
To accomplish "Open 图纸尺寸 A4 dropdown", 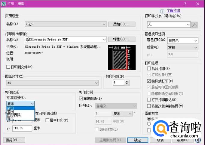I will (53, 83).
